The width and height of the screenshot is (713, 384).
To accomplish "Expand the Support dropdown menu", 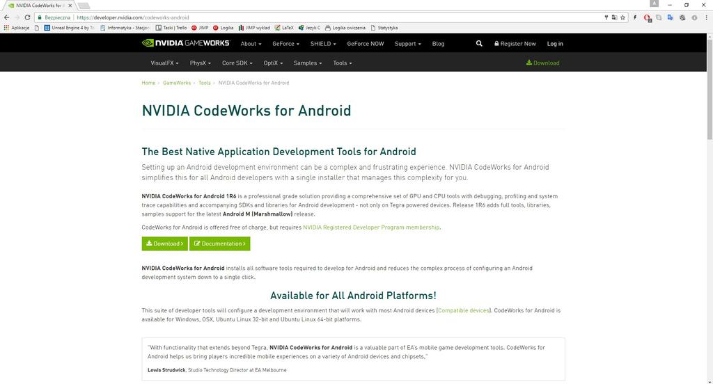I will coord(408,44).
